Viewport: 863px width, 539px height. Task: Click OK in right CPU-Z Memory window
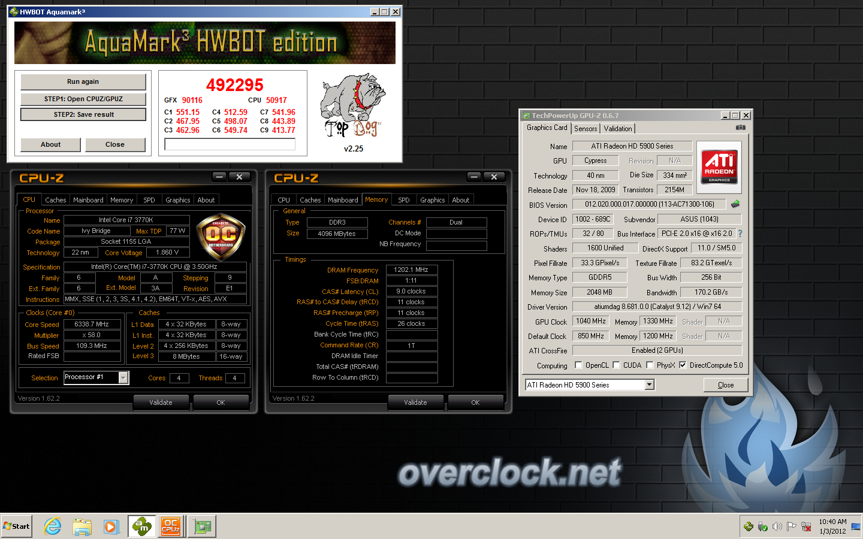coord(475,402)
